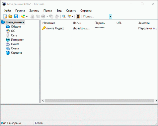Screen dimensions: 158x126
Task: Expand the Show entries dropdown arrow
Action: (72, 17)
